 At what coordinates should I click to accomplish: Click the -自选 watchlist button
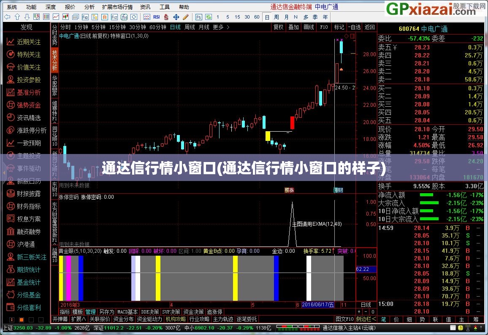(354, 27)
